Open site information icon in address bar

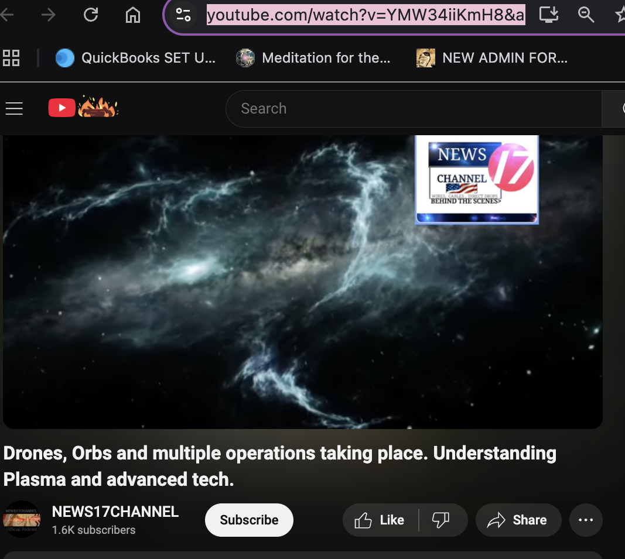[x=183, y=15]
